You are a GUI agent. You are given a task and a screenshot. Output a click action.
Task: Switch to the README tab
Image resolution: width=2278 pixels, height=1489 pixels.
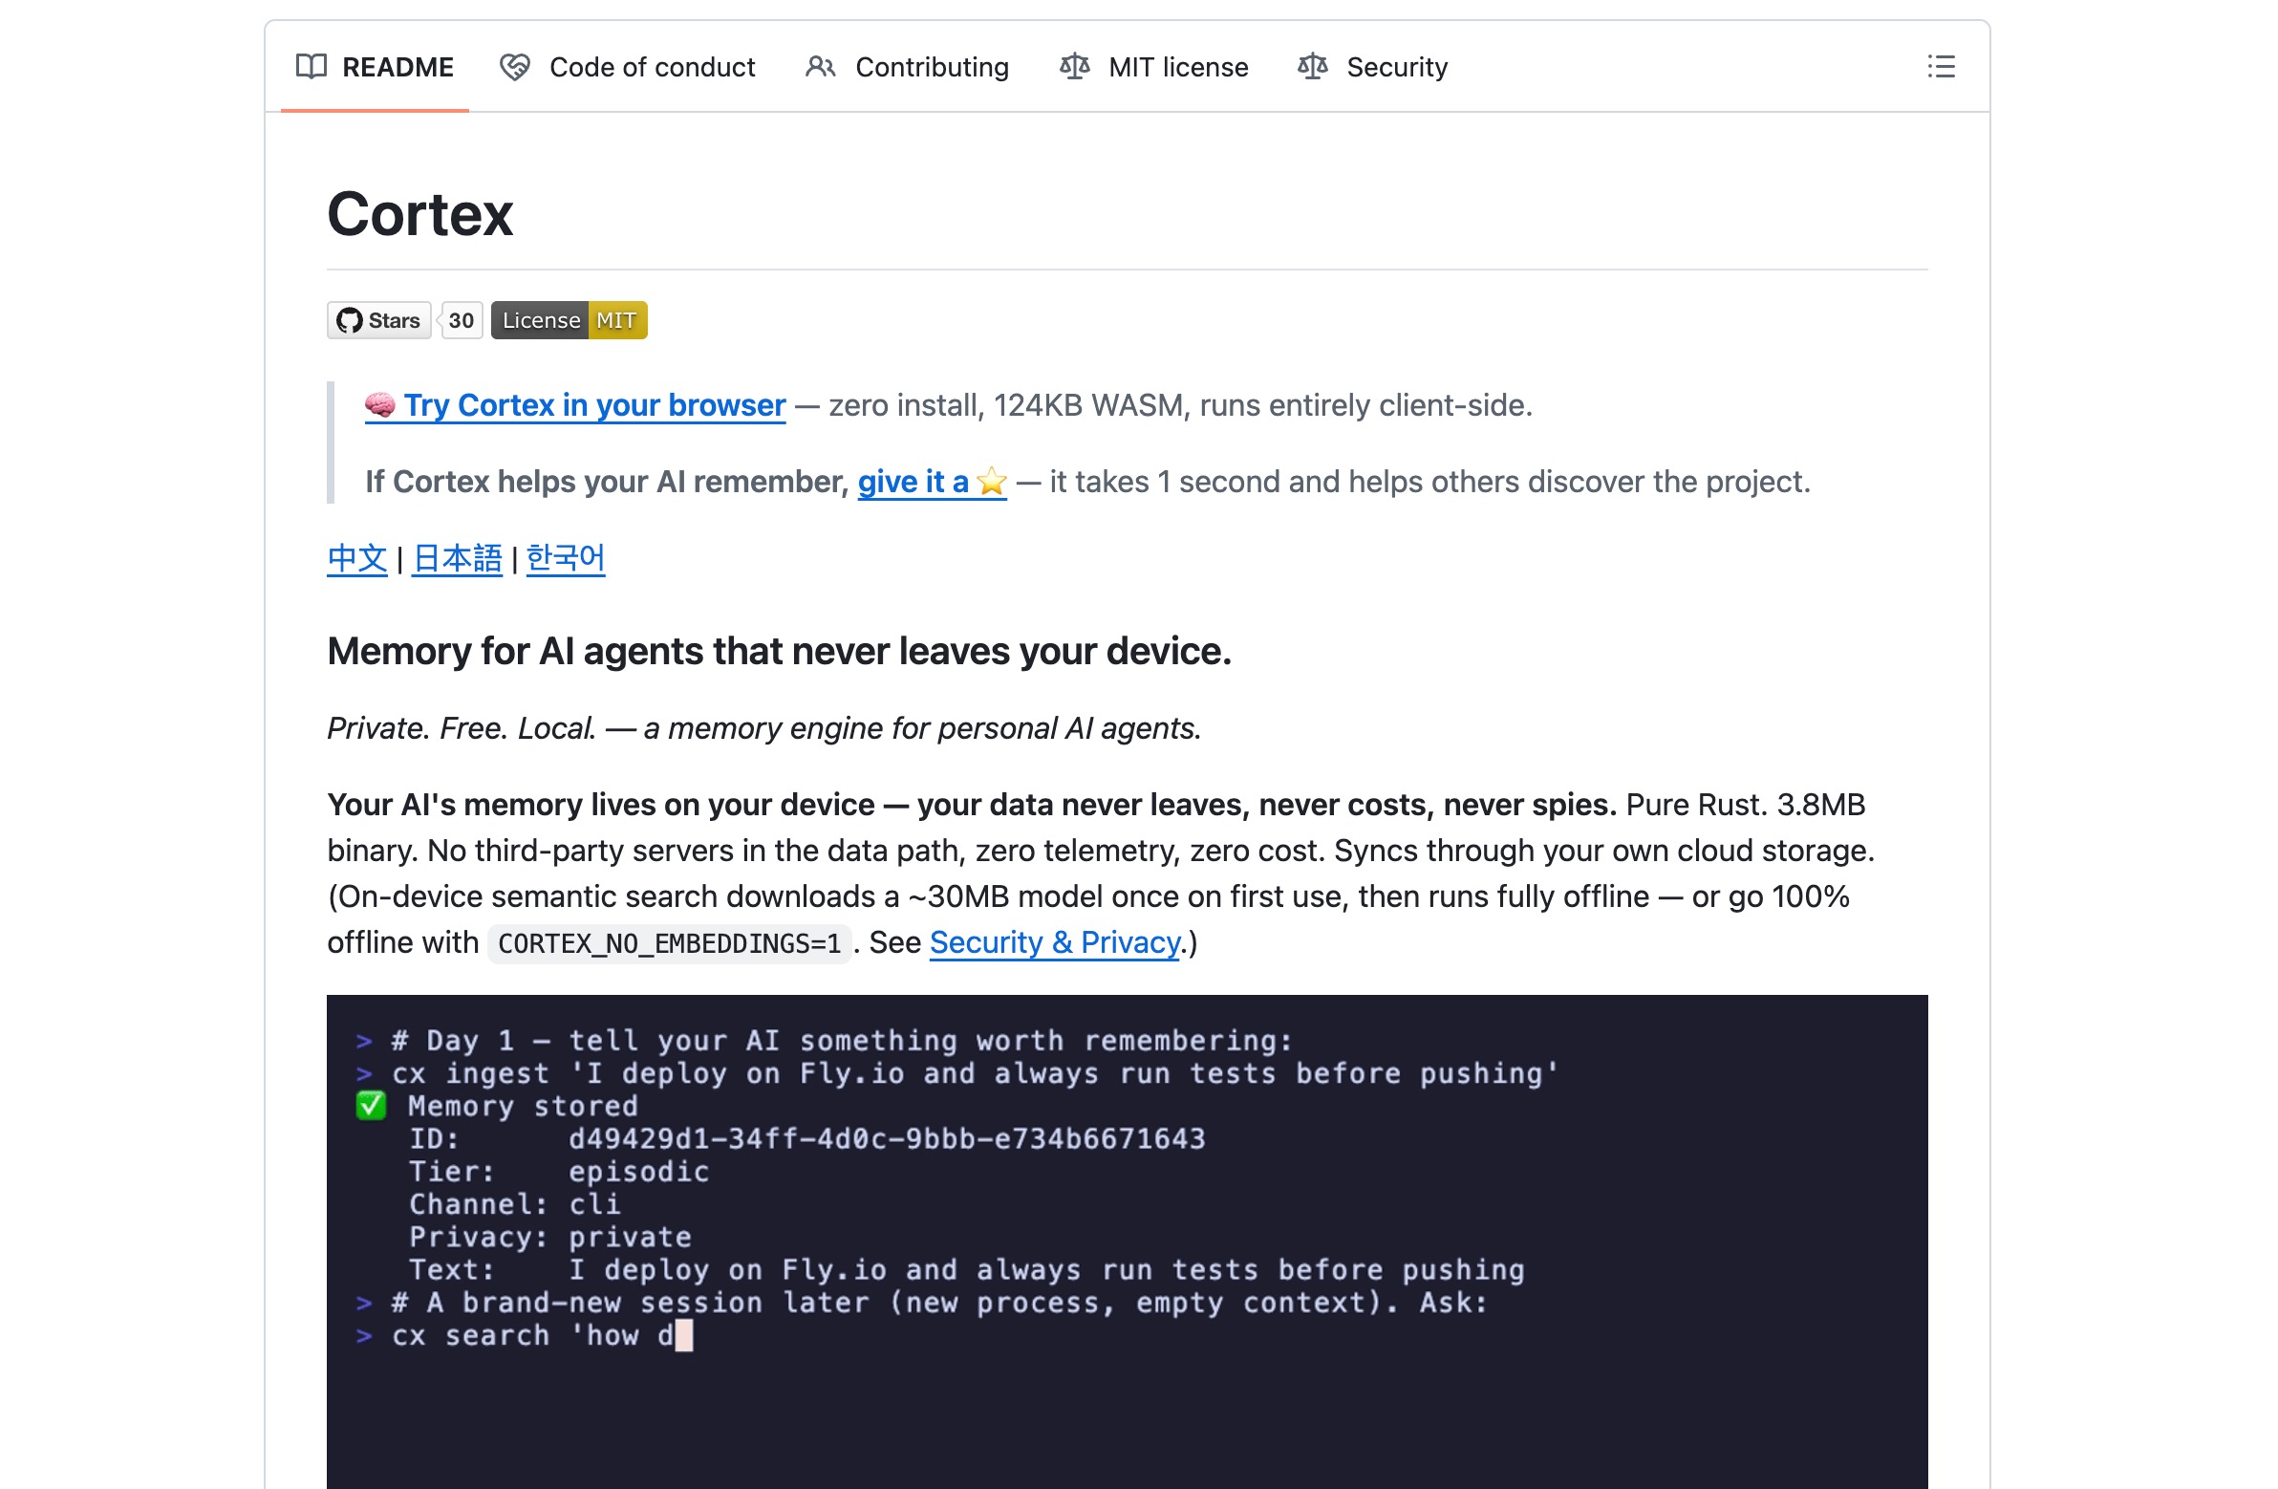375,67
